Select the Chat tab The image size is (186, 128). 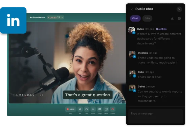[x=135, y=19]
